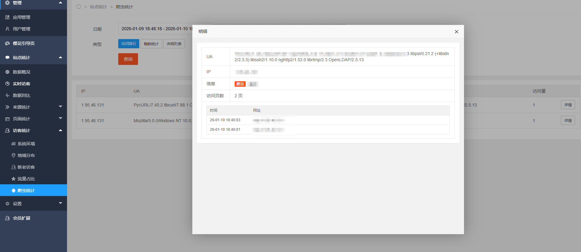This screenshot has height=252, width=581.
Task: Click the 流量占比 star icon
Action: [14, 179]
